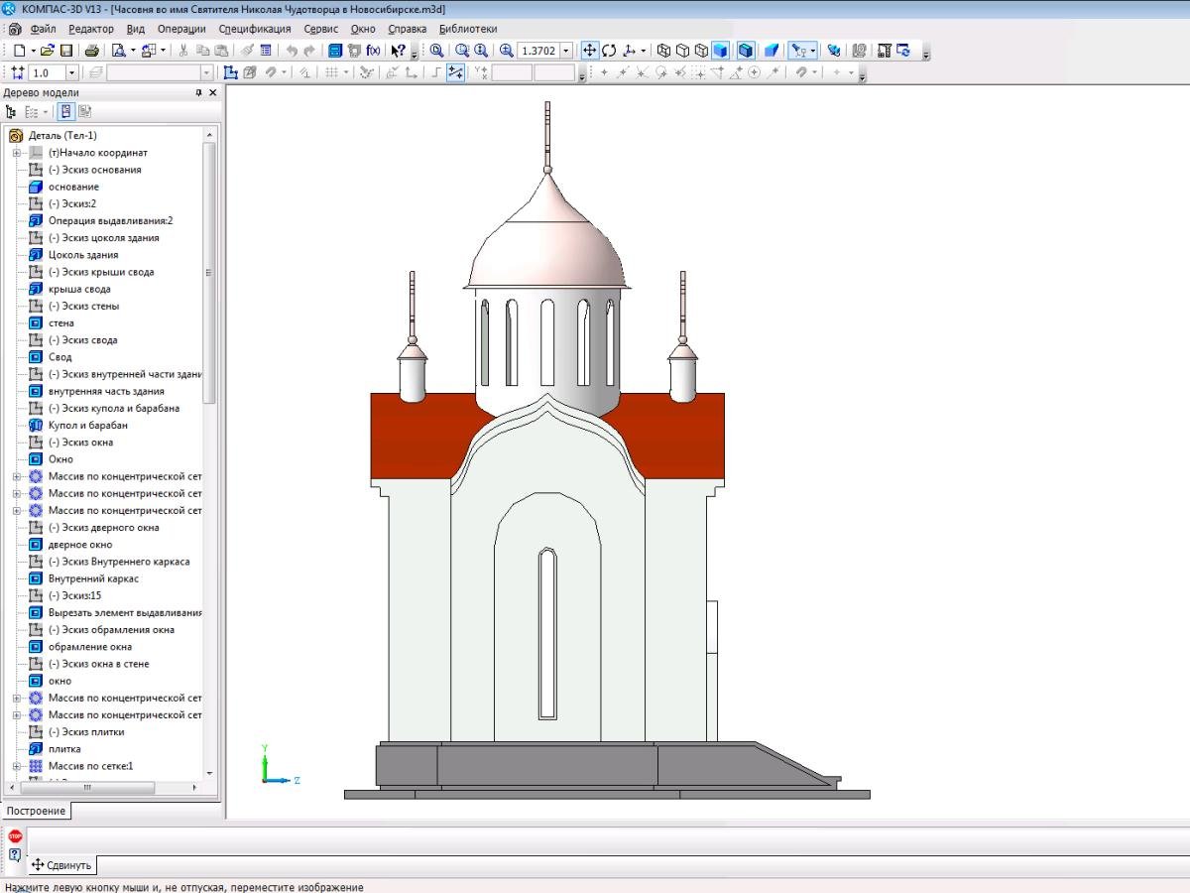
Task: Click the Open file folder icon
Action: pyautogui.click(x=46, y=51)
